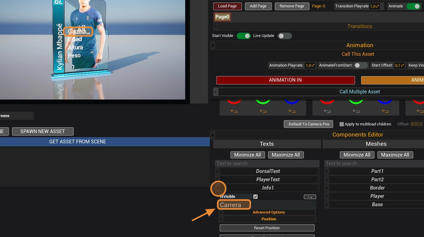This screenshot has width=424, height=237.
Task: Click the Meshes column search field
Action: click(x=374, y=164)
